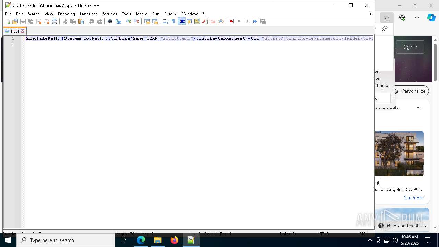Start macro recording red button
439x247 pixels.
point(231,21)
